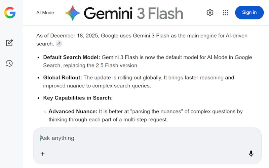The width and height of the screenshot is (269, 168).
Task: Select the AI Mode label
Action: click(45, 13)
